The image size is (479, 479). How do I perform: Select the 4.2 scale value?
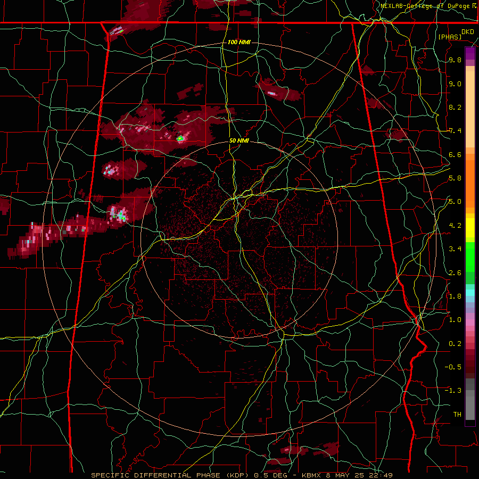(455, 226)
